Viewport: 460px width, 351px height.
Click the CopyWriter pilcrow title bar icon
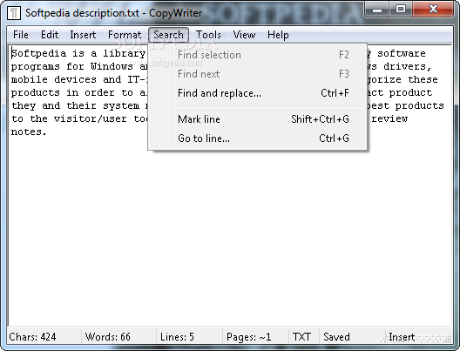pyautogui.click(x=14, y=13)
